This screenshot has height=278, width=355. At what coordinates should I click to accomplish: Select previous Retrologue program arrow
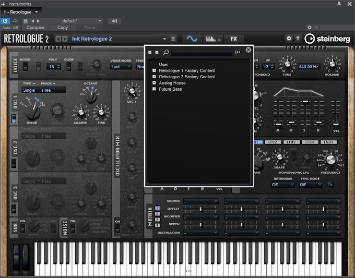pyautogui.click(x=58, y=39)
